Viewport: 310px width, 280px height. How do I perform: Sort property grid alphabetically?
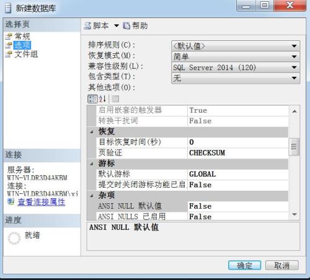coord(103,99)
